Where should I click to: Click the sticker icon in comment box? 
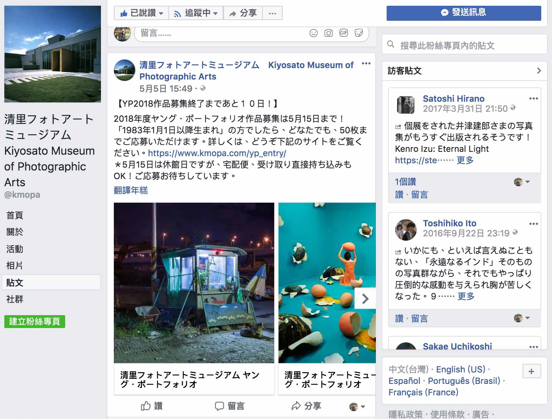(x=359, y=33)
